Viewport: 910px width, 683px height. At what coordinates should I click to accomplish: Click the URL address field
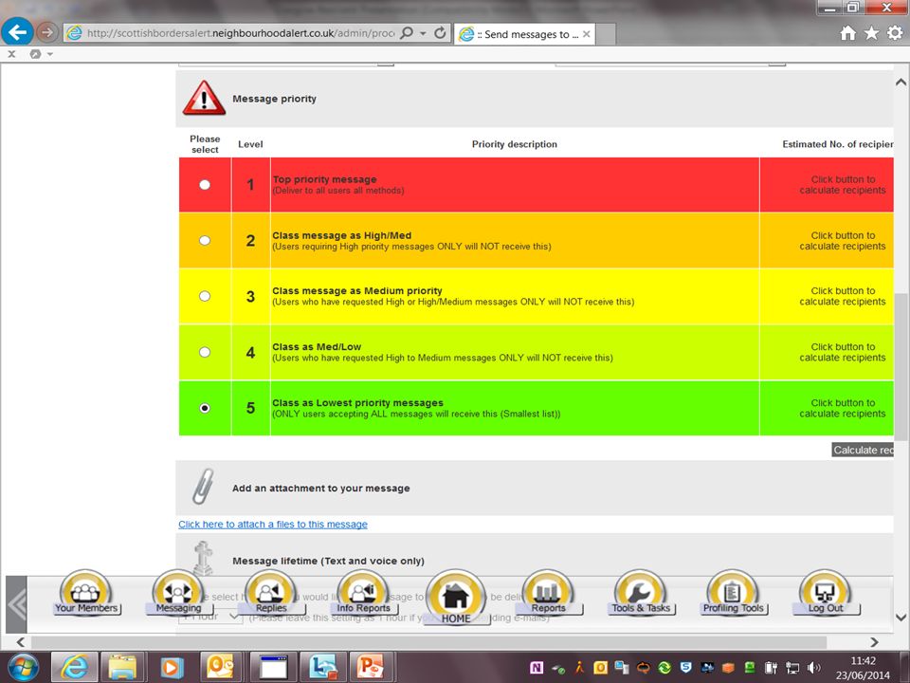(240, 33)
